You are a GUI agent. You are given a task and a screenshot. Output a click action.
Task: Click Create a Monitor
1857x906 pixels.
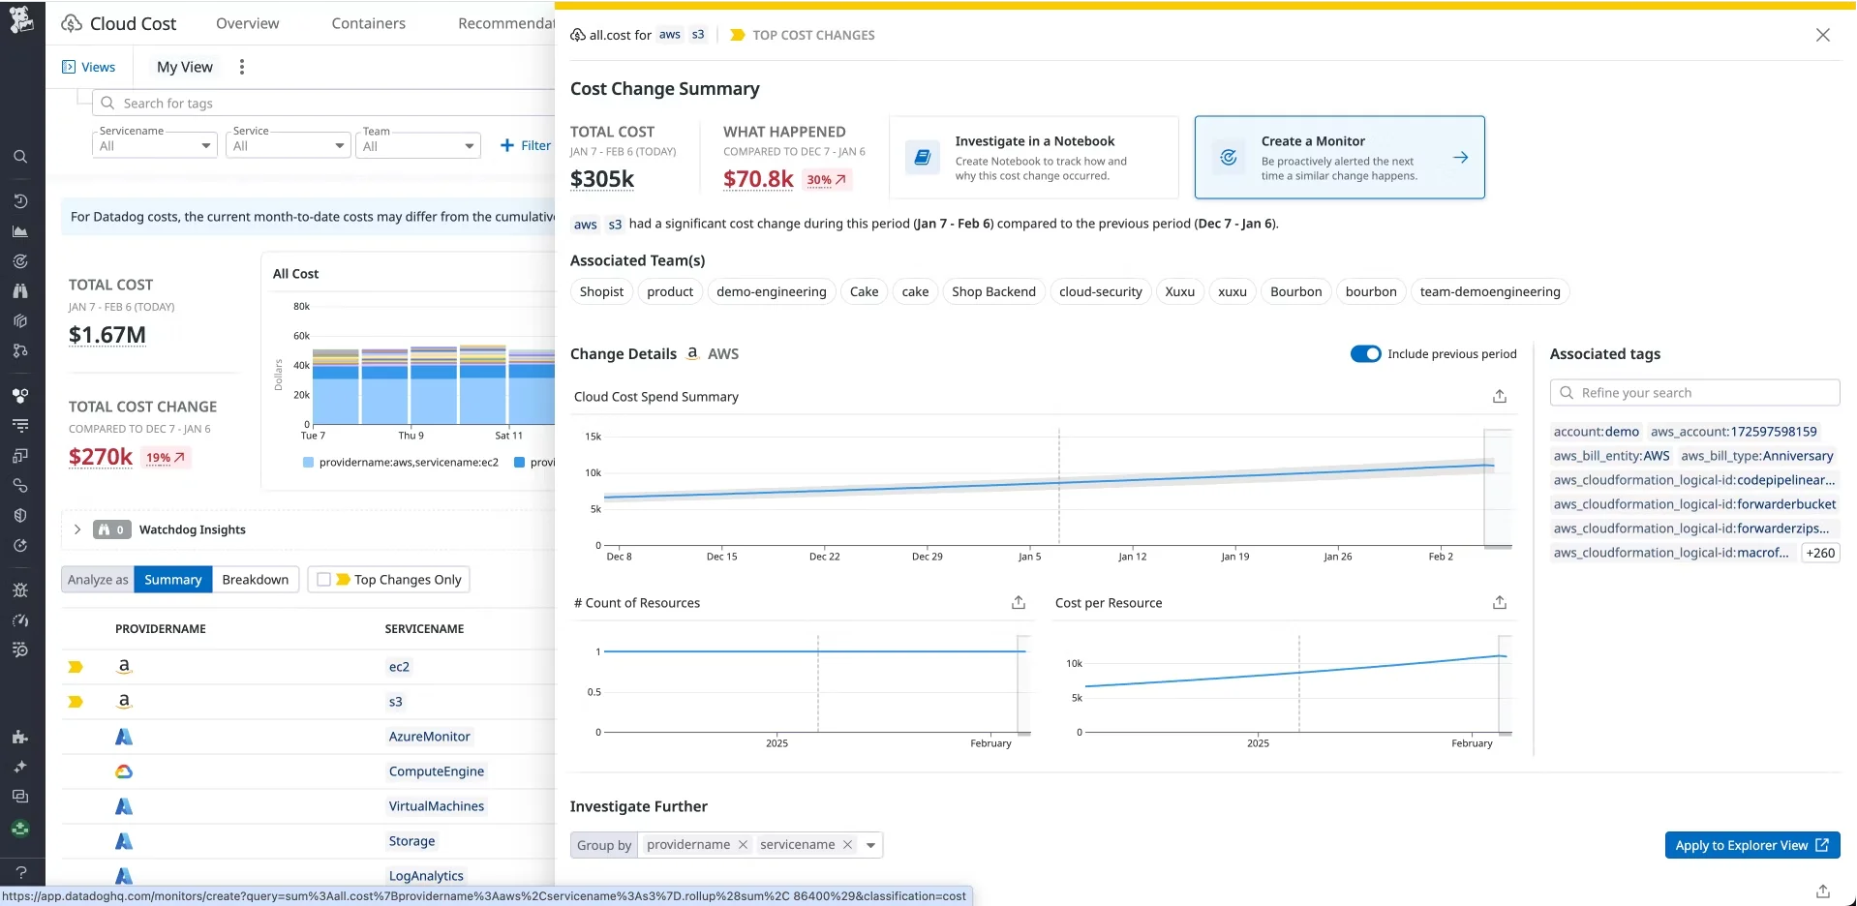pos(1340,157)
